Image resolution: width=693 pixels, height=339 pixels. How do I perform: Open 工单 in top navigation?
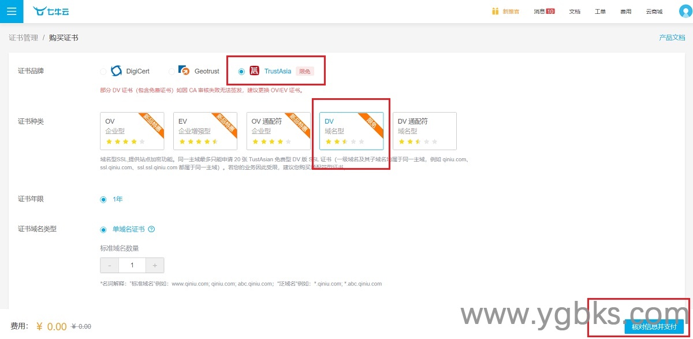(x=600, y=12)
